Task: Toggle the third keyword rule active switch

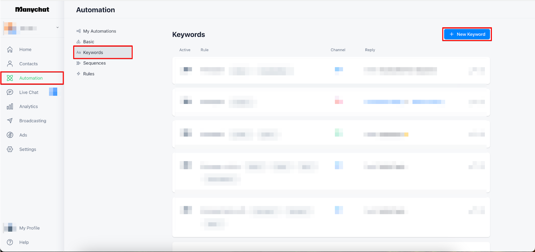Action: click(186, 133)
